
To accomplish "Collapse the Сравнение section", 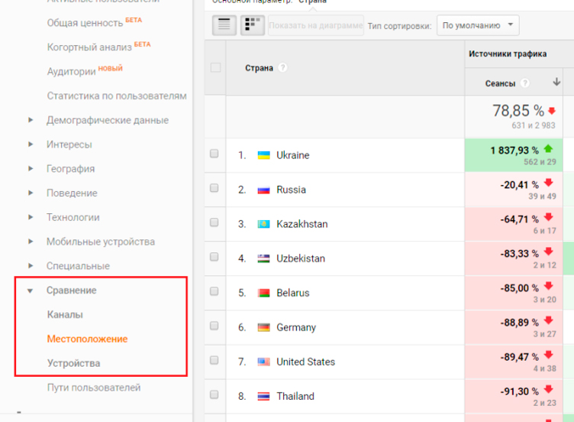I will [x=31, y=291].
